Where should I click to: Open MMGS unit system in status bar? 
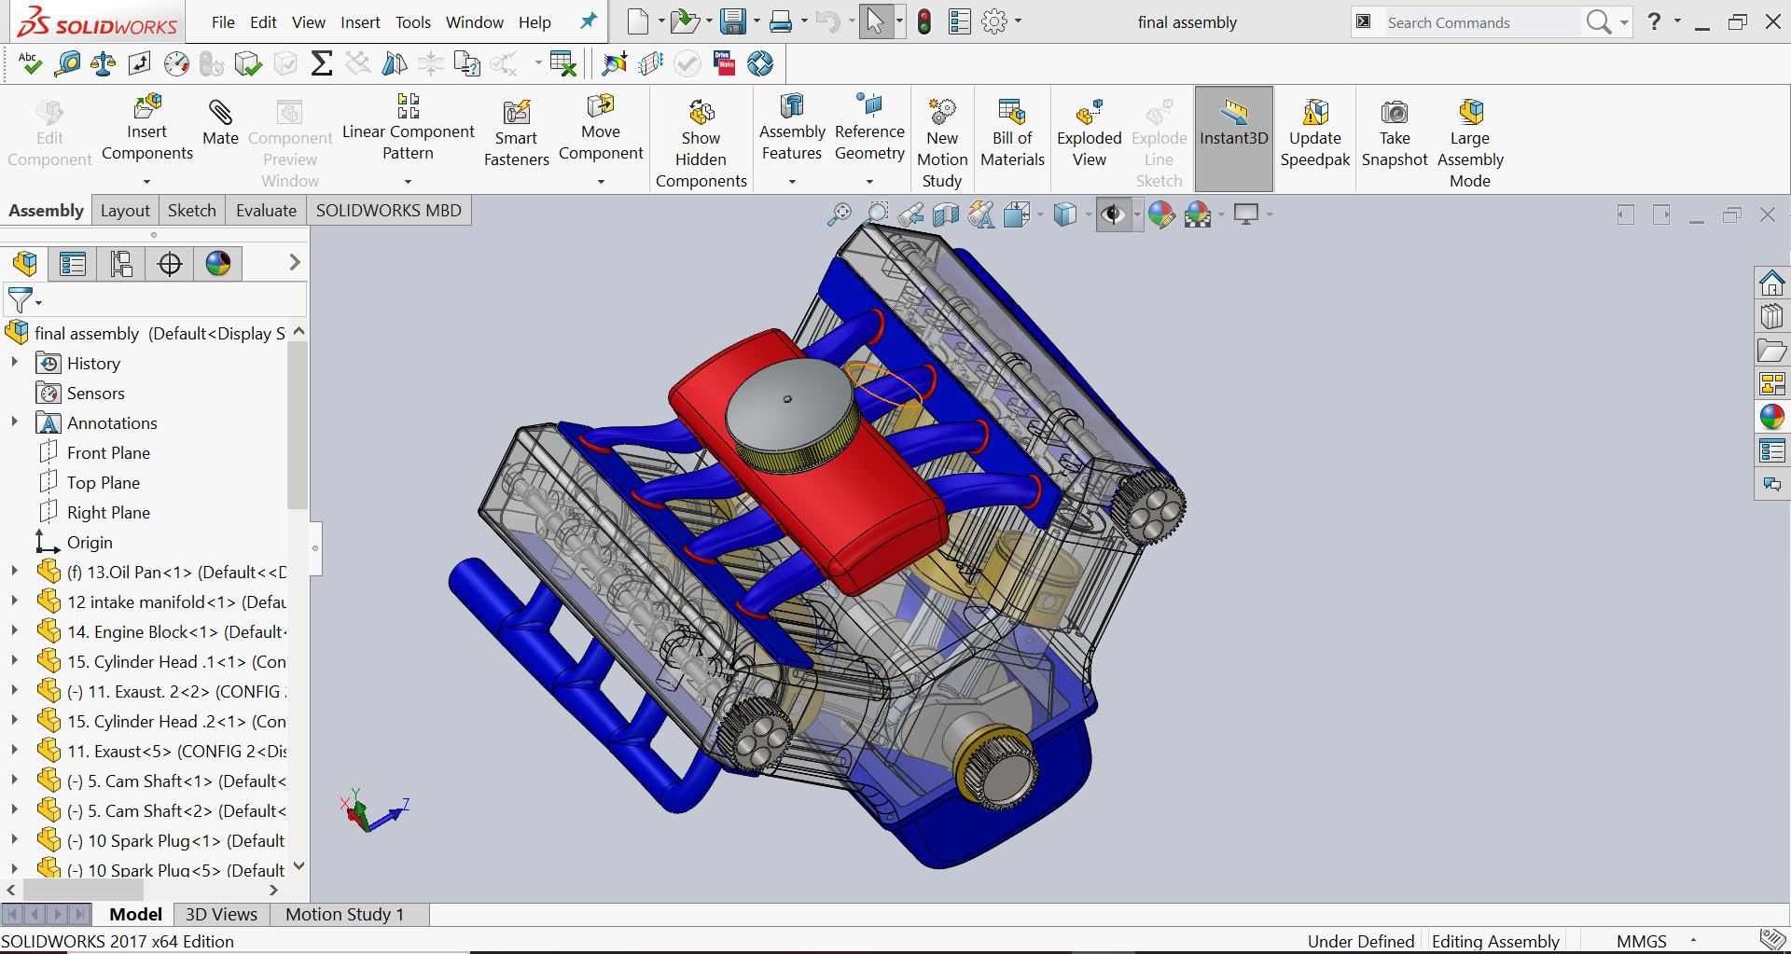[x=1641, y=941]
